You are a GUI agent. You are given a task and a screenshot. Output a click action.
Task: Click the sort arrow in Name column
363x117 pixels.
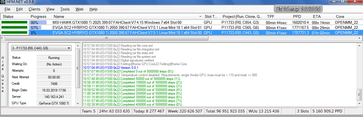(200, 17)
